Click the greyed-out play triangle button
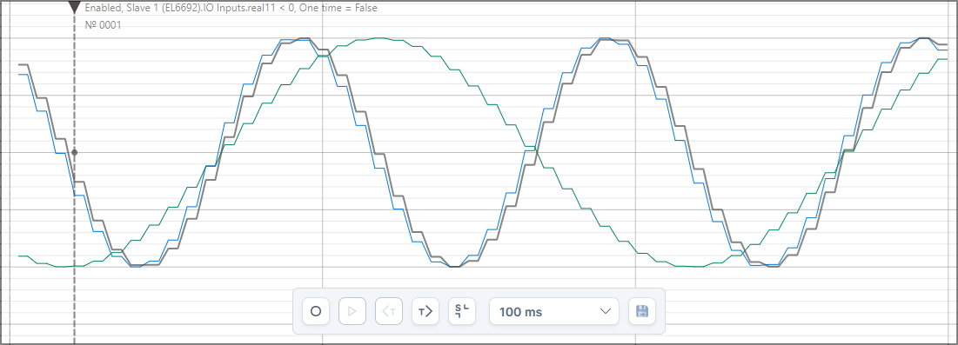Viewport: 958px width, 345px height. [352, 311]
